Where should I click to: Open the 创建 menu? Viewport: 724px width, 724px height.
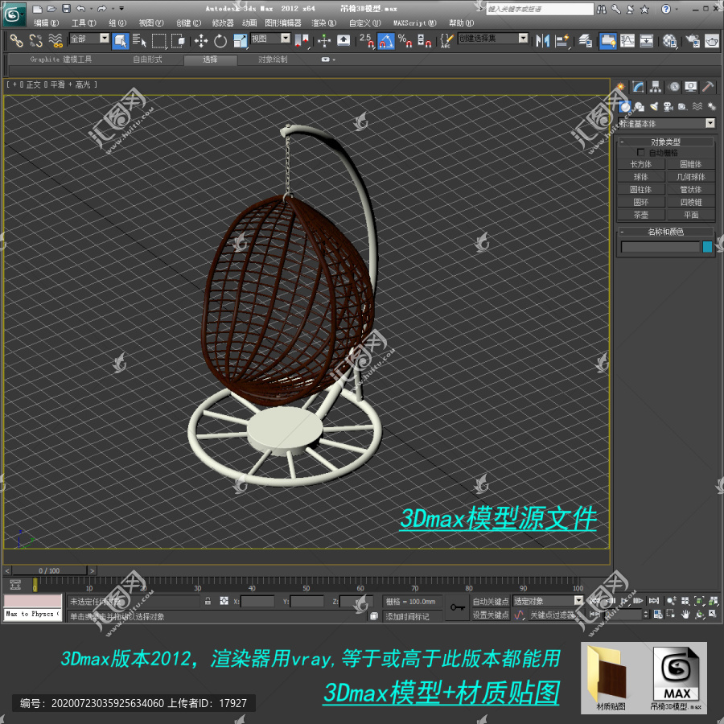188,23
